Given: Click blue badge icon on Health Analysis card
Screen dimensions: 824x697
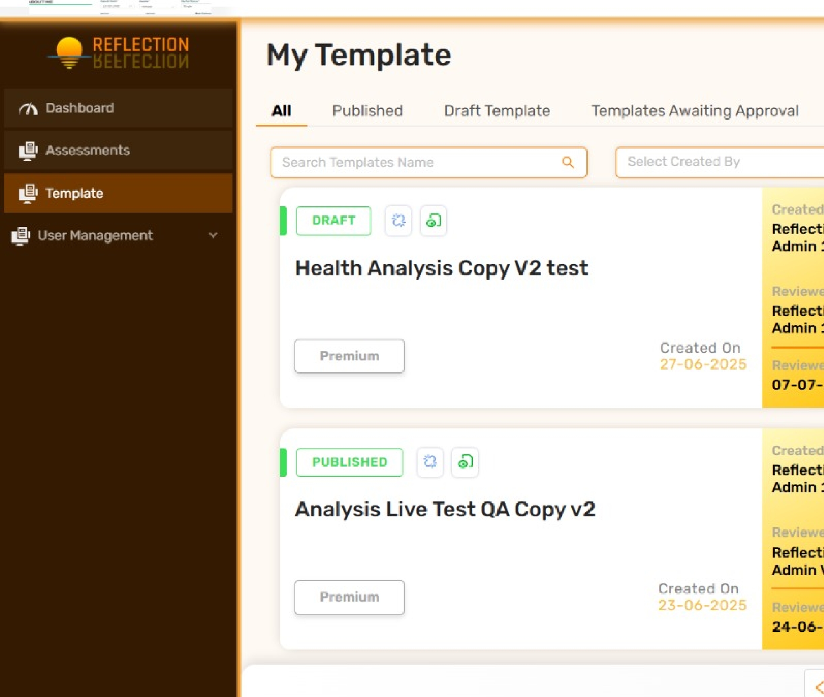Looking at the screenshot, I should [x=398, y=221].
